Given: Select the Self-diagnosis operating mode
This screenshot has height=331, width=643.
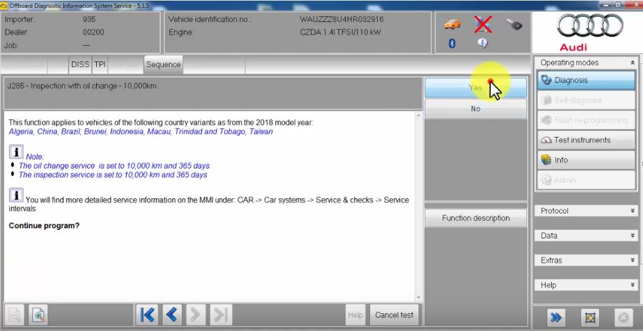Looking at the screenshot, I should click(586, 100).
